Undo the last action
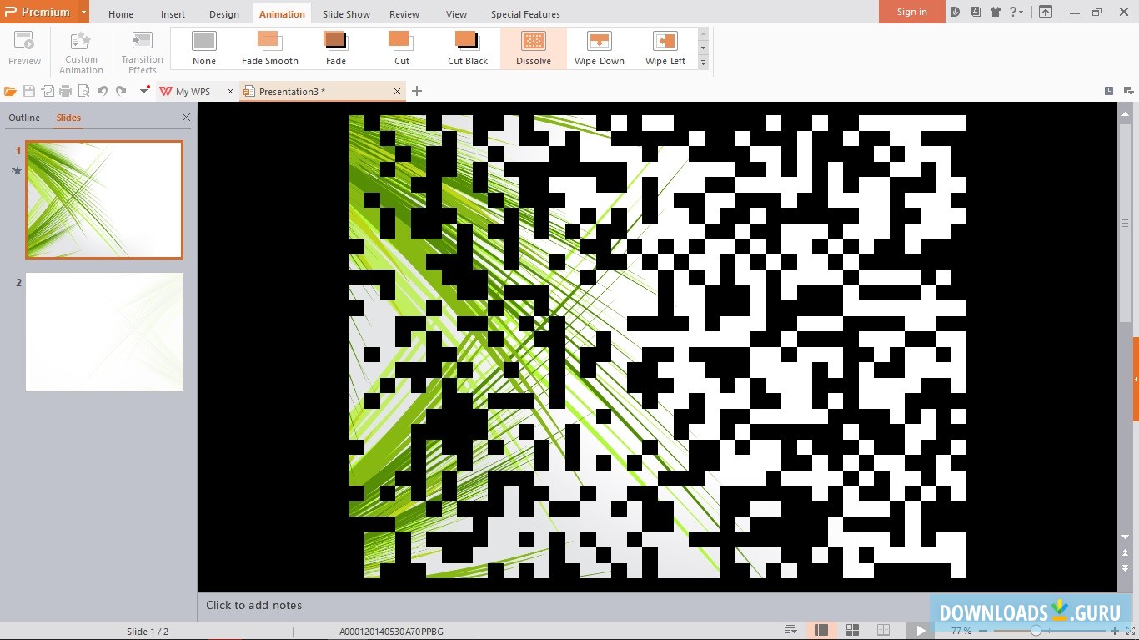This screenshot has height=640, width=1139. click(103, 91)
